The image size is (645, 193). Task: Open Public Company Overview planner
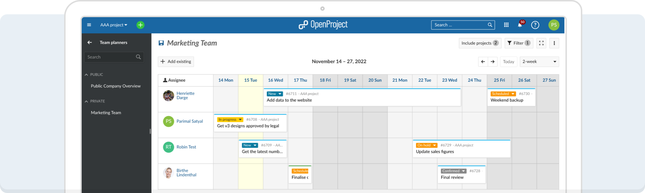click(115, 86)
